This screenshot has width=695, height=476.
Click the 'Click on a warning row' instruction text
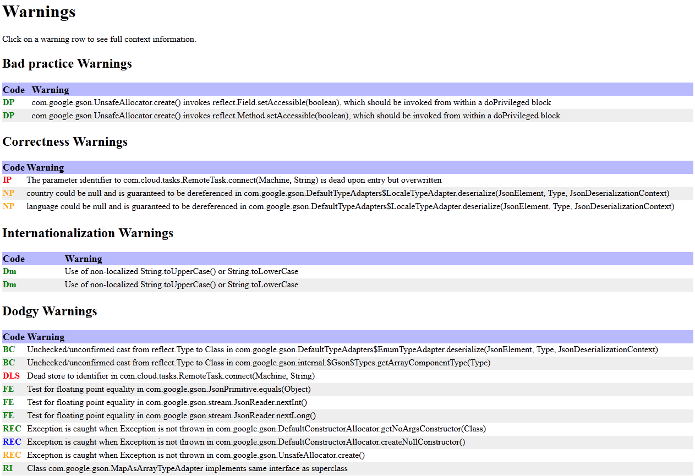(x=99, y=39)
